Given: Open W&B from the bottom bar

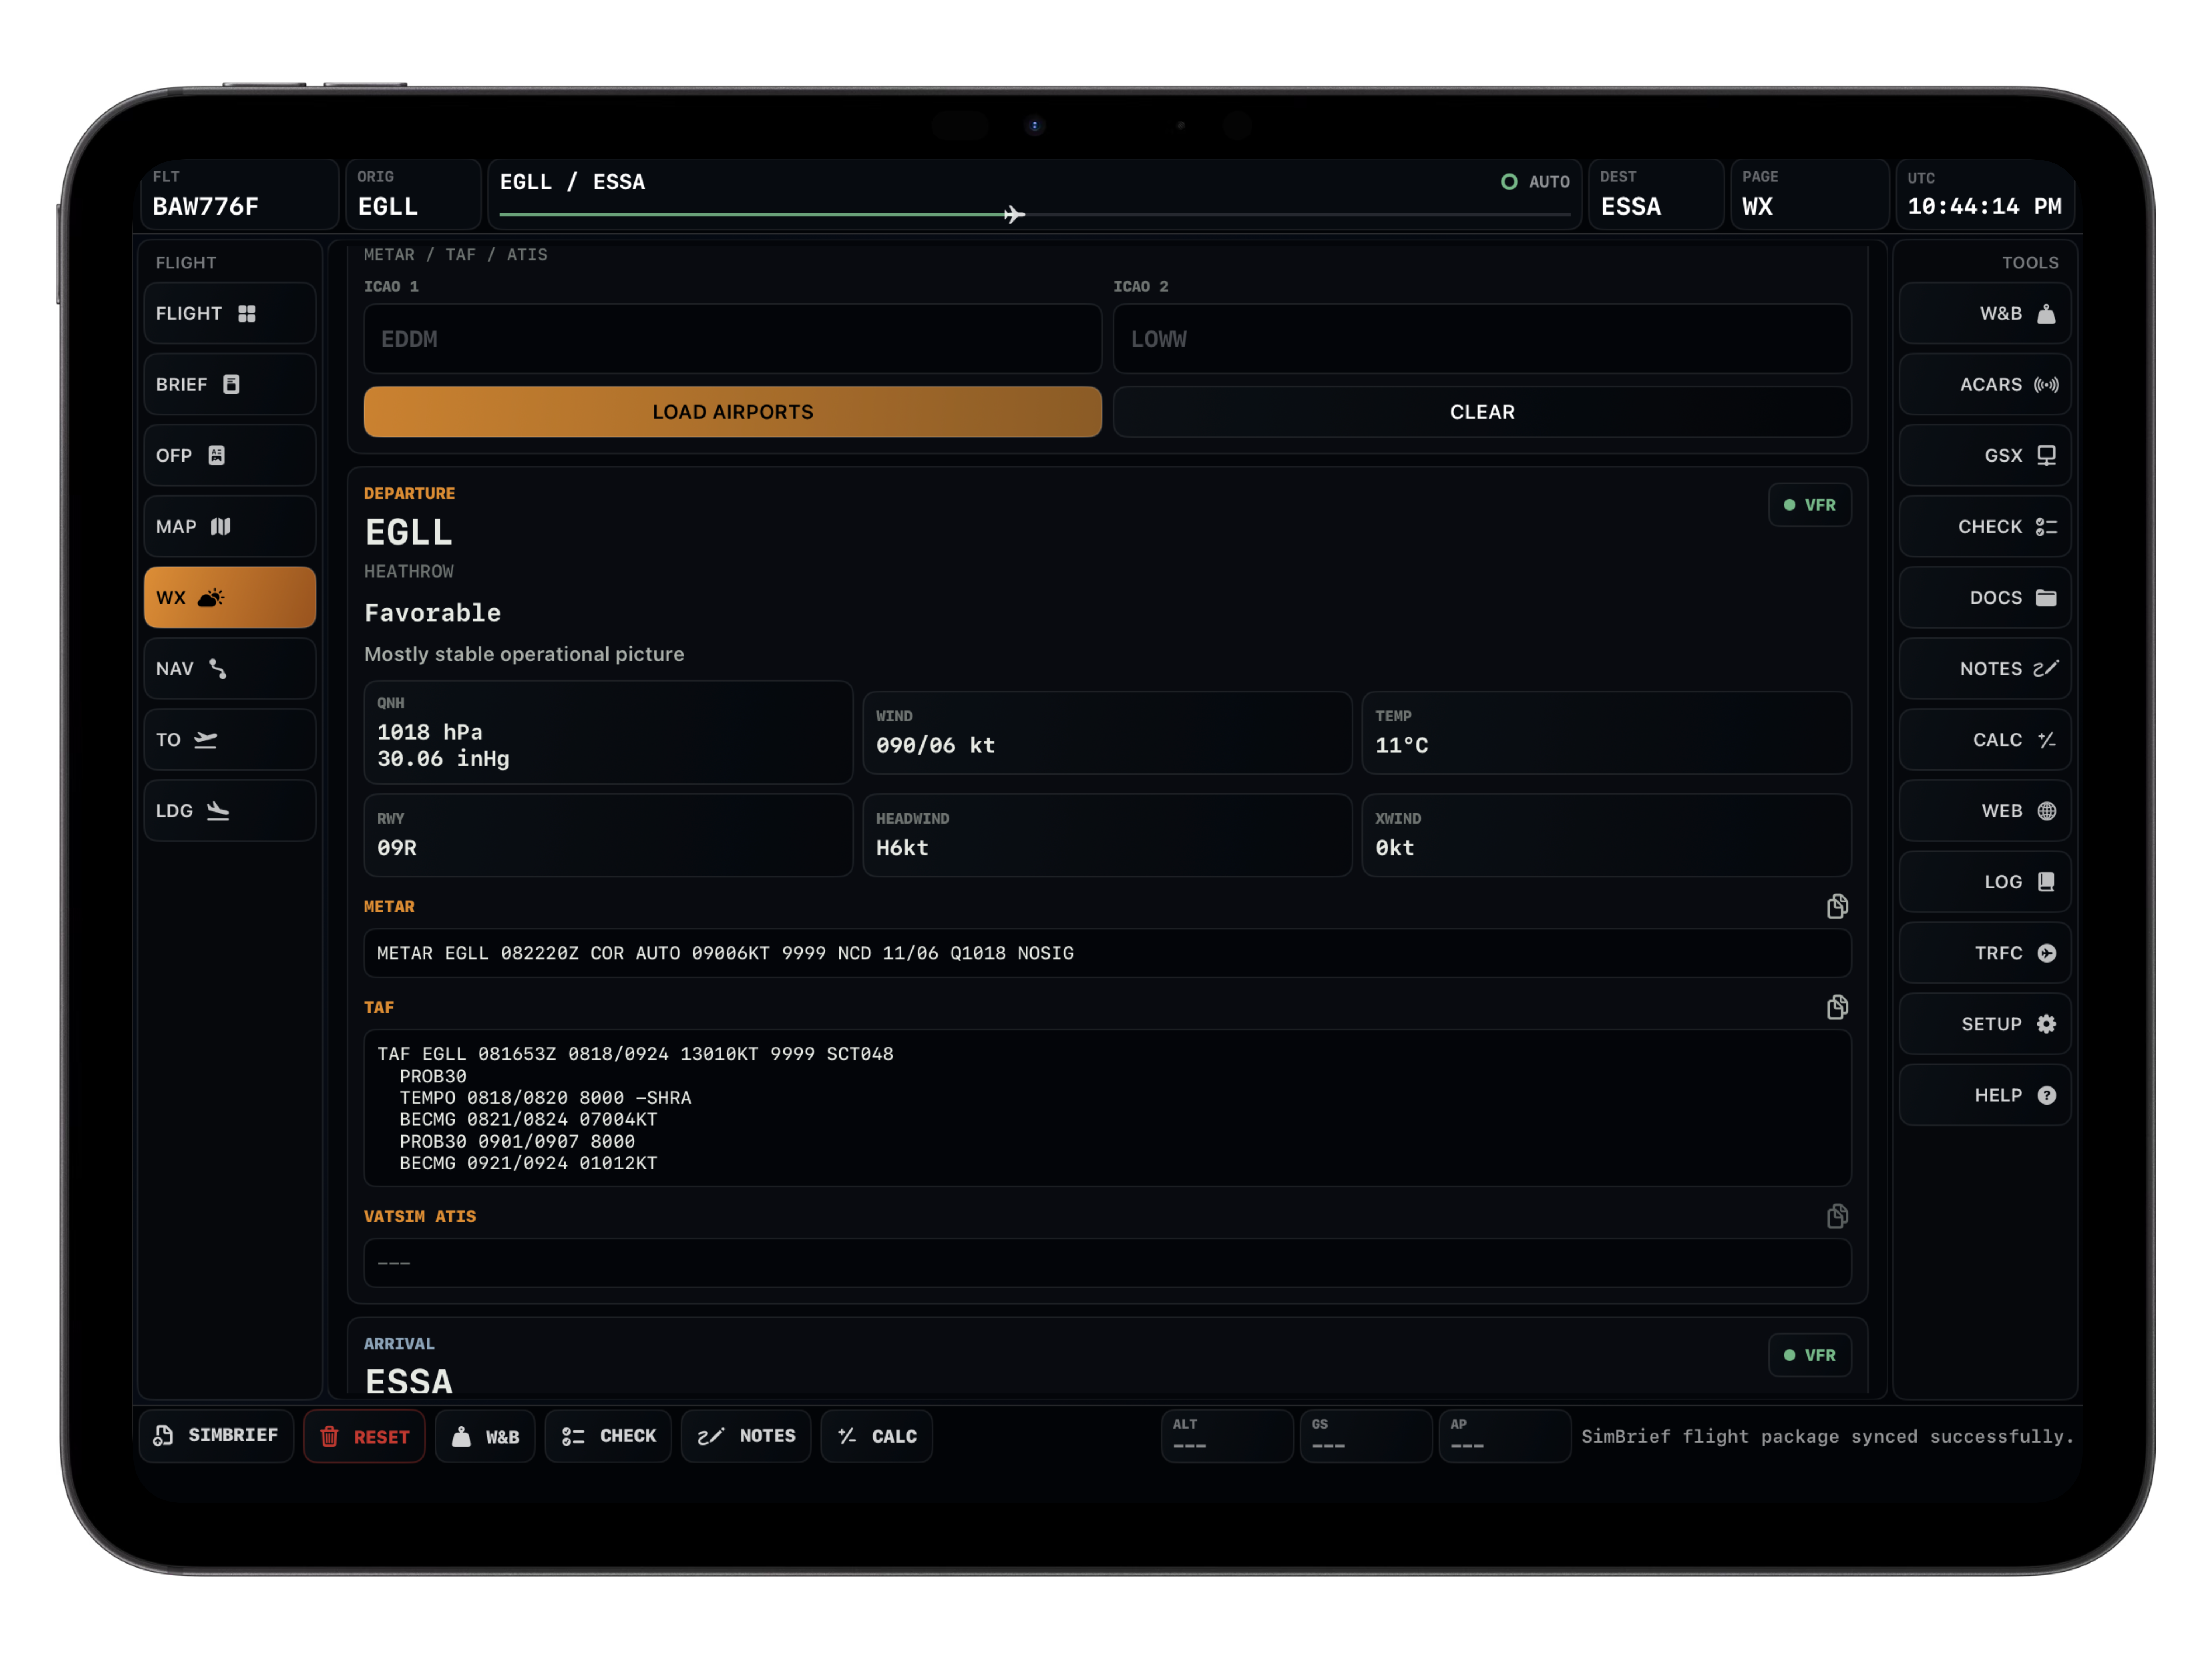Looking at the screenshot, I should click(485, 1436).
